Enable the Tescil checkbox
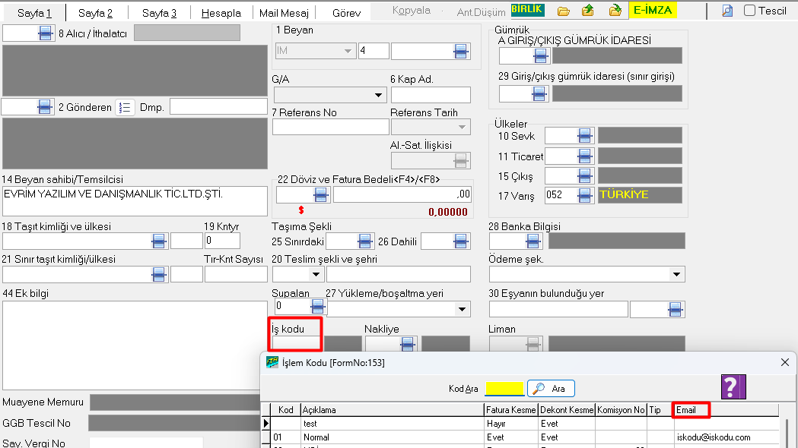Image resolution: width=798 pixels, height=448 pixels. coord(749,11)
